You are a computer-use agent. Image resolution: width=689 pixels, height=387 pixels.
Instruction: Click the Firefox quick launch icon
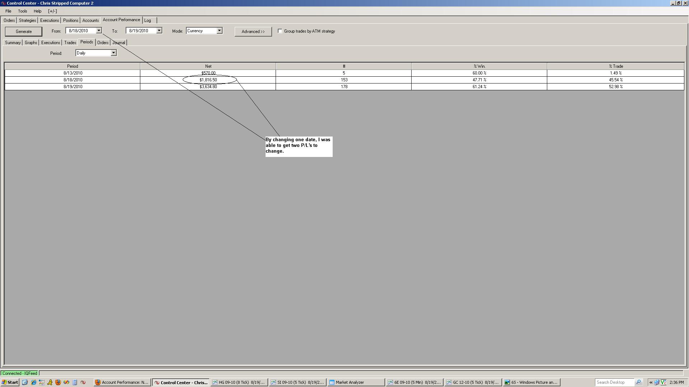coord(58,382)
